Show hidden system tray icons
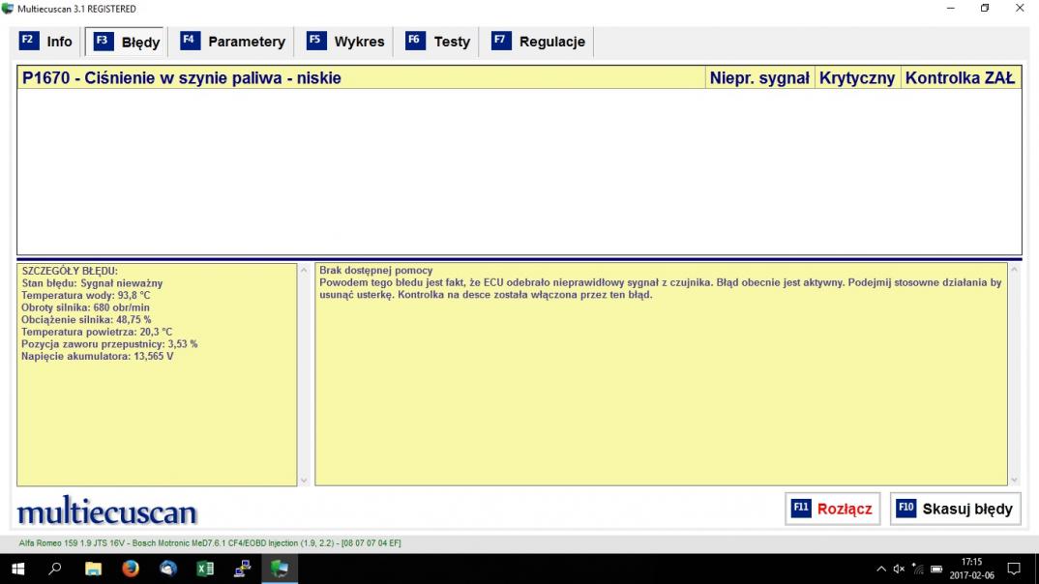 pyautogui.click(x=880, y=569)
